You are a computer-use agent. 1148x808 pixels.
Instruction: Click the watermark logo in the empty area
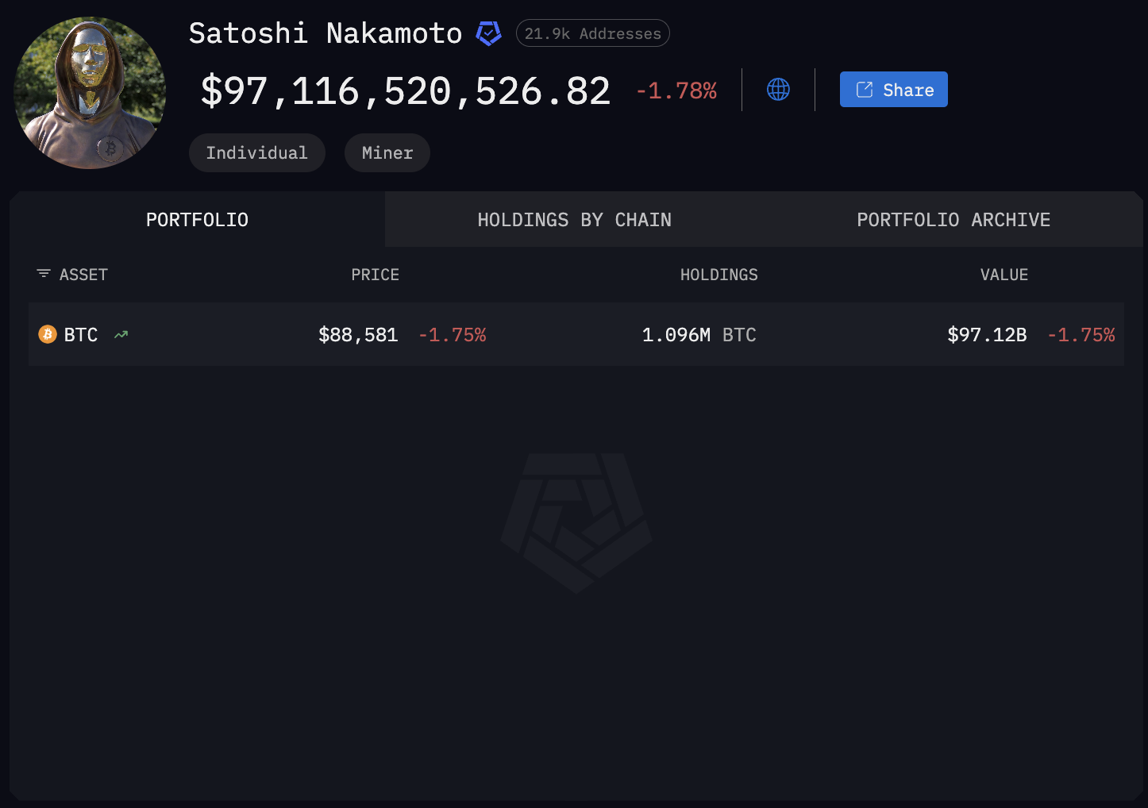(x=575, y=523)
